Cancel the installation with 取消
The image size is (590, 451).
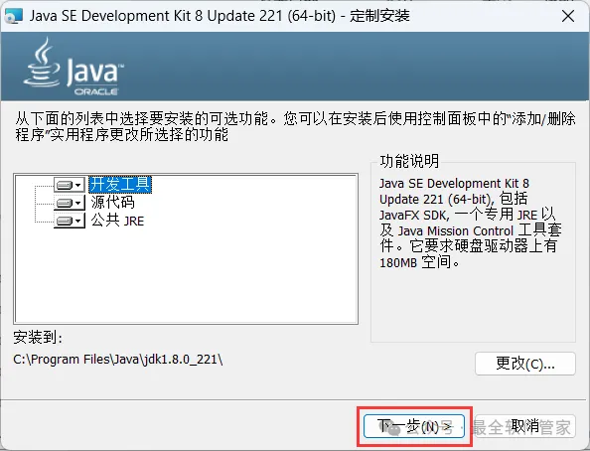[x=524, y=426]
